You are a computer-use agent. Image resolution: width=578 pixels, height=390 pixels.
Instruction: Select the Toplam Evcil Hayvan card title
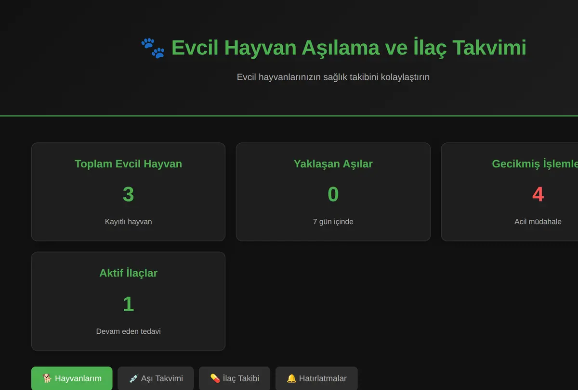128,164
